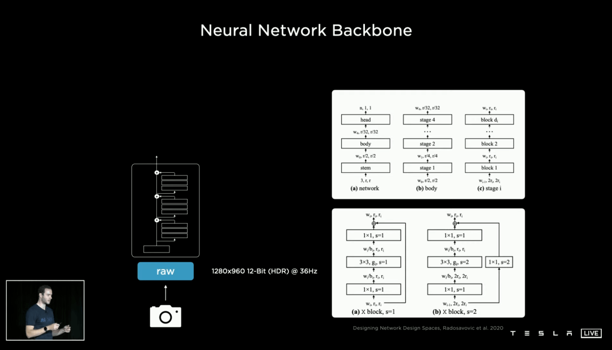This screenshot has height=350, width=612.
Task: Click the backbone schematic diagram above raw
Action: 165,210
